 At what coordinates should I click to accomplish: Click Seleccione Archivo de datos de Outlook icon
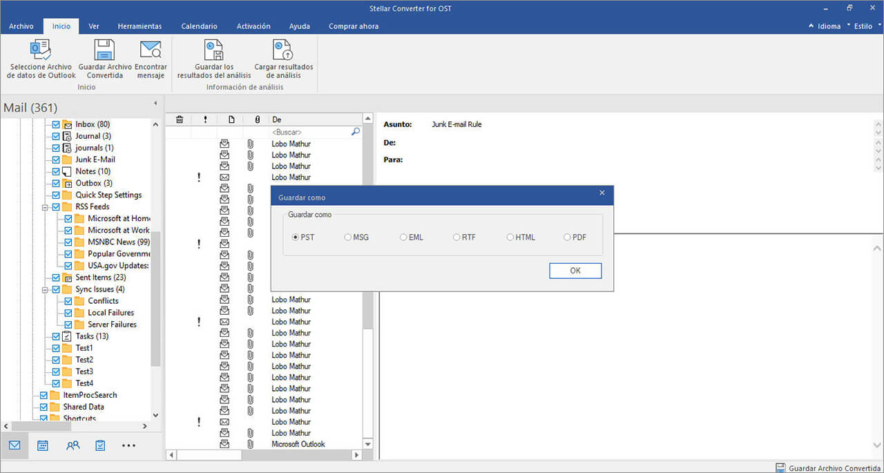pos(41,50)
